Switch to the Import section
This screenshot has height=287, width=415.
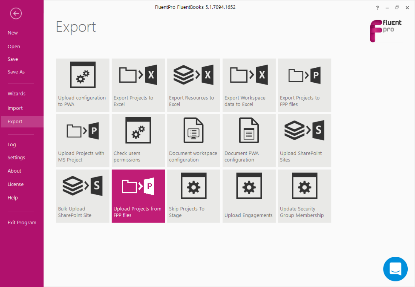15,108
